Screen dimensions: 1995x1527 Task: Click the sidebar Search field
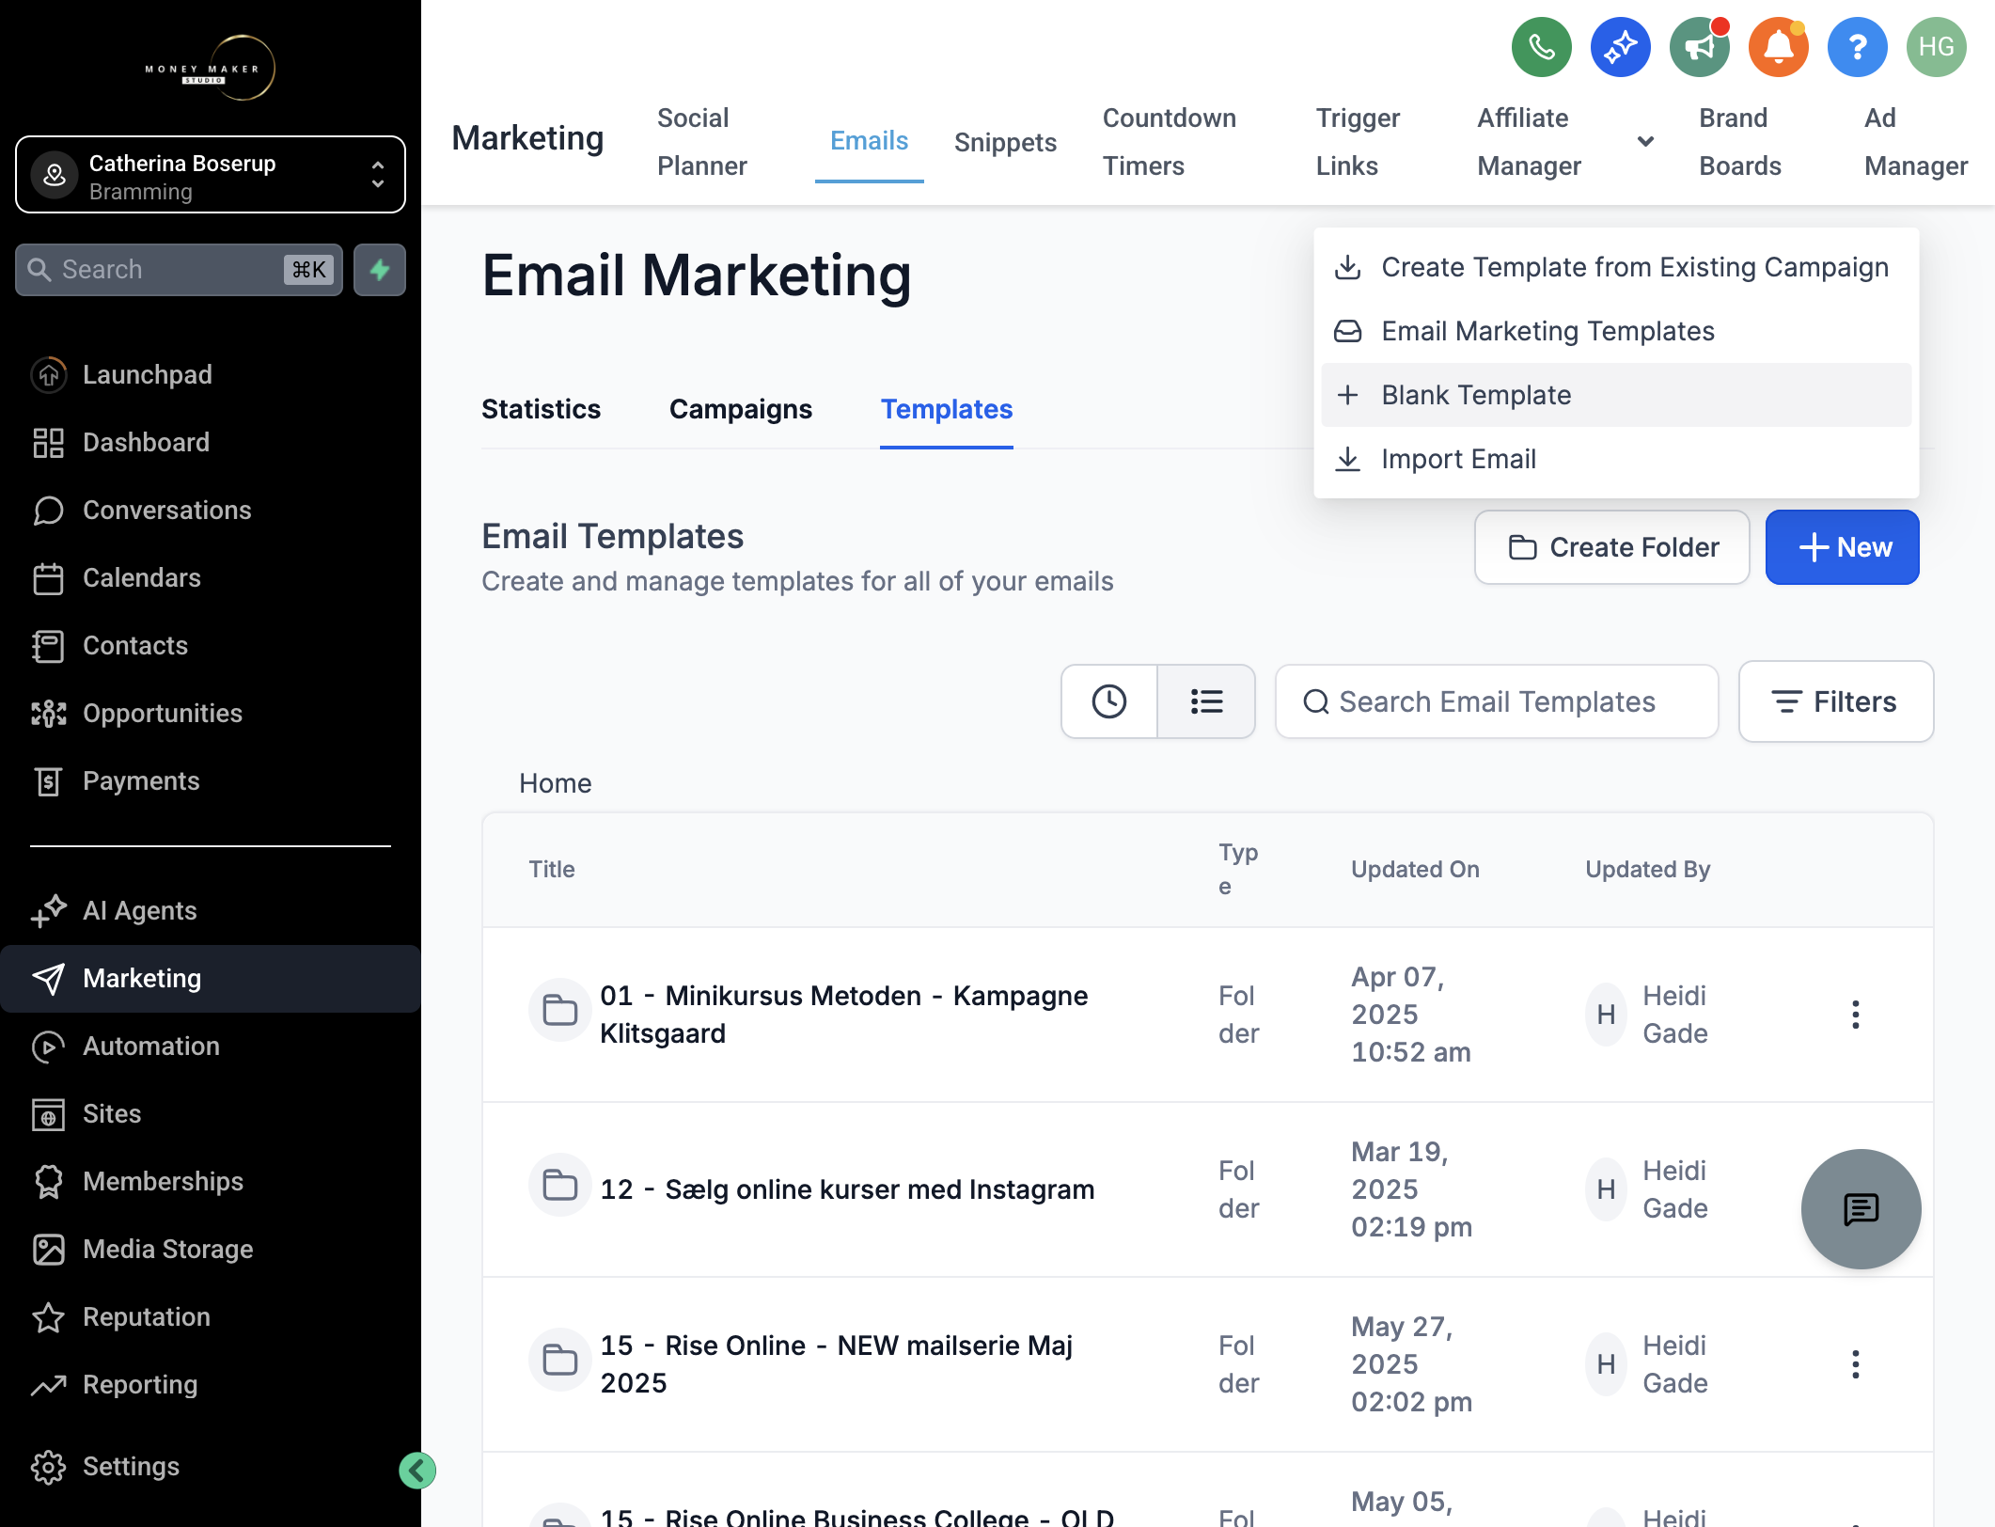pyautogui.click(x=179, y=270)
